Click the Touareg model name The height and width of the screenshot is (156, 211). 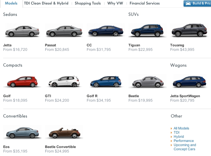pyautogui.click(x=177, y=45)
